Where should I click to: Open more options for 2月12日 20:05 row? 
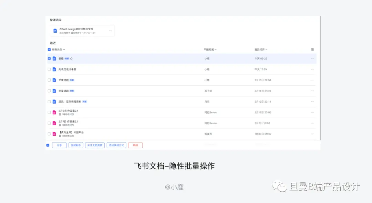[312, 113]
